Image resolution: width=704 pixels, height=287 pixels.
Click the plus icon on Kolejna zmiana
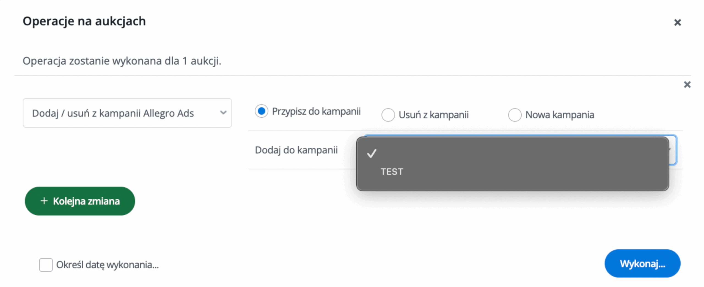[x=44, y=201]
